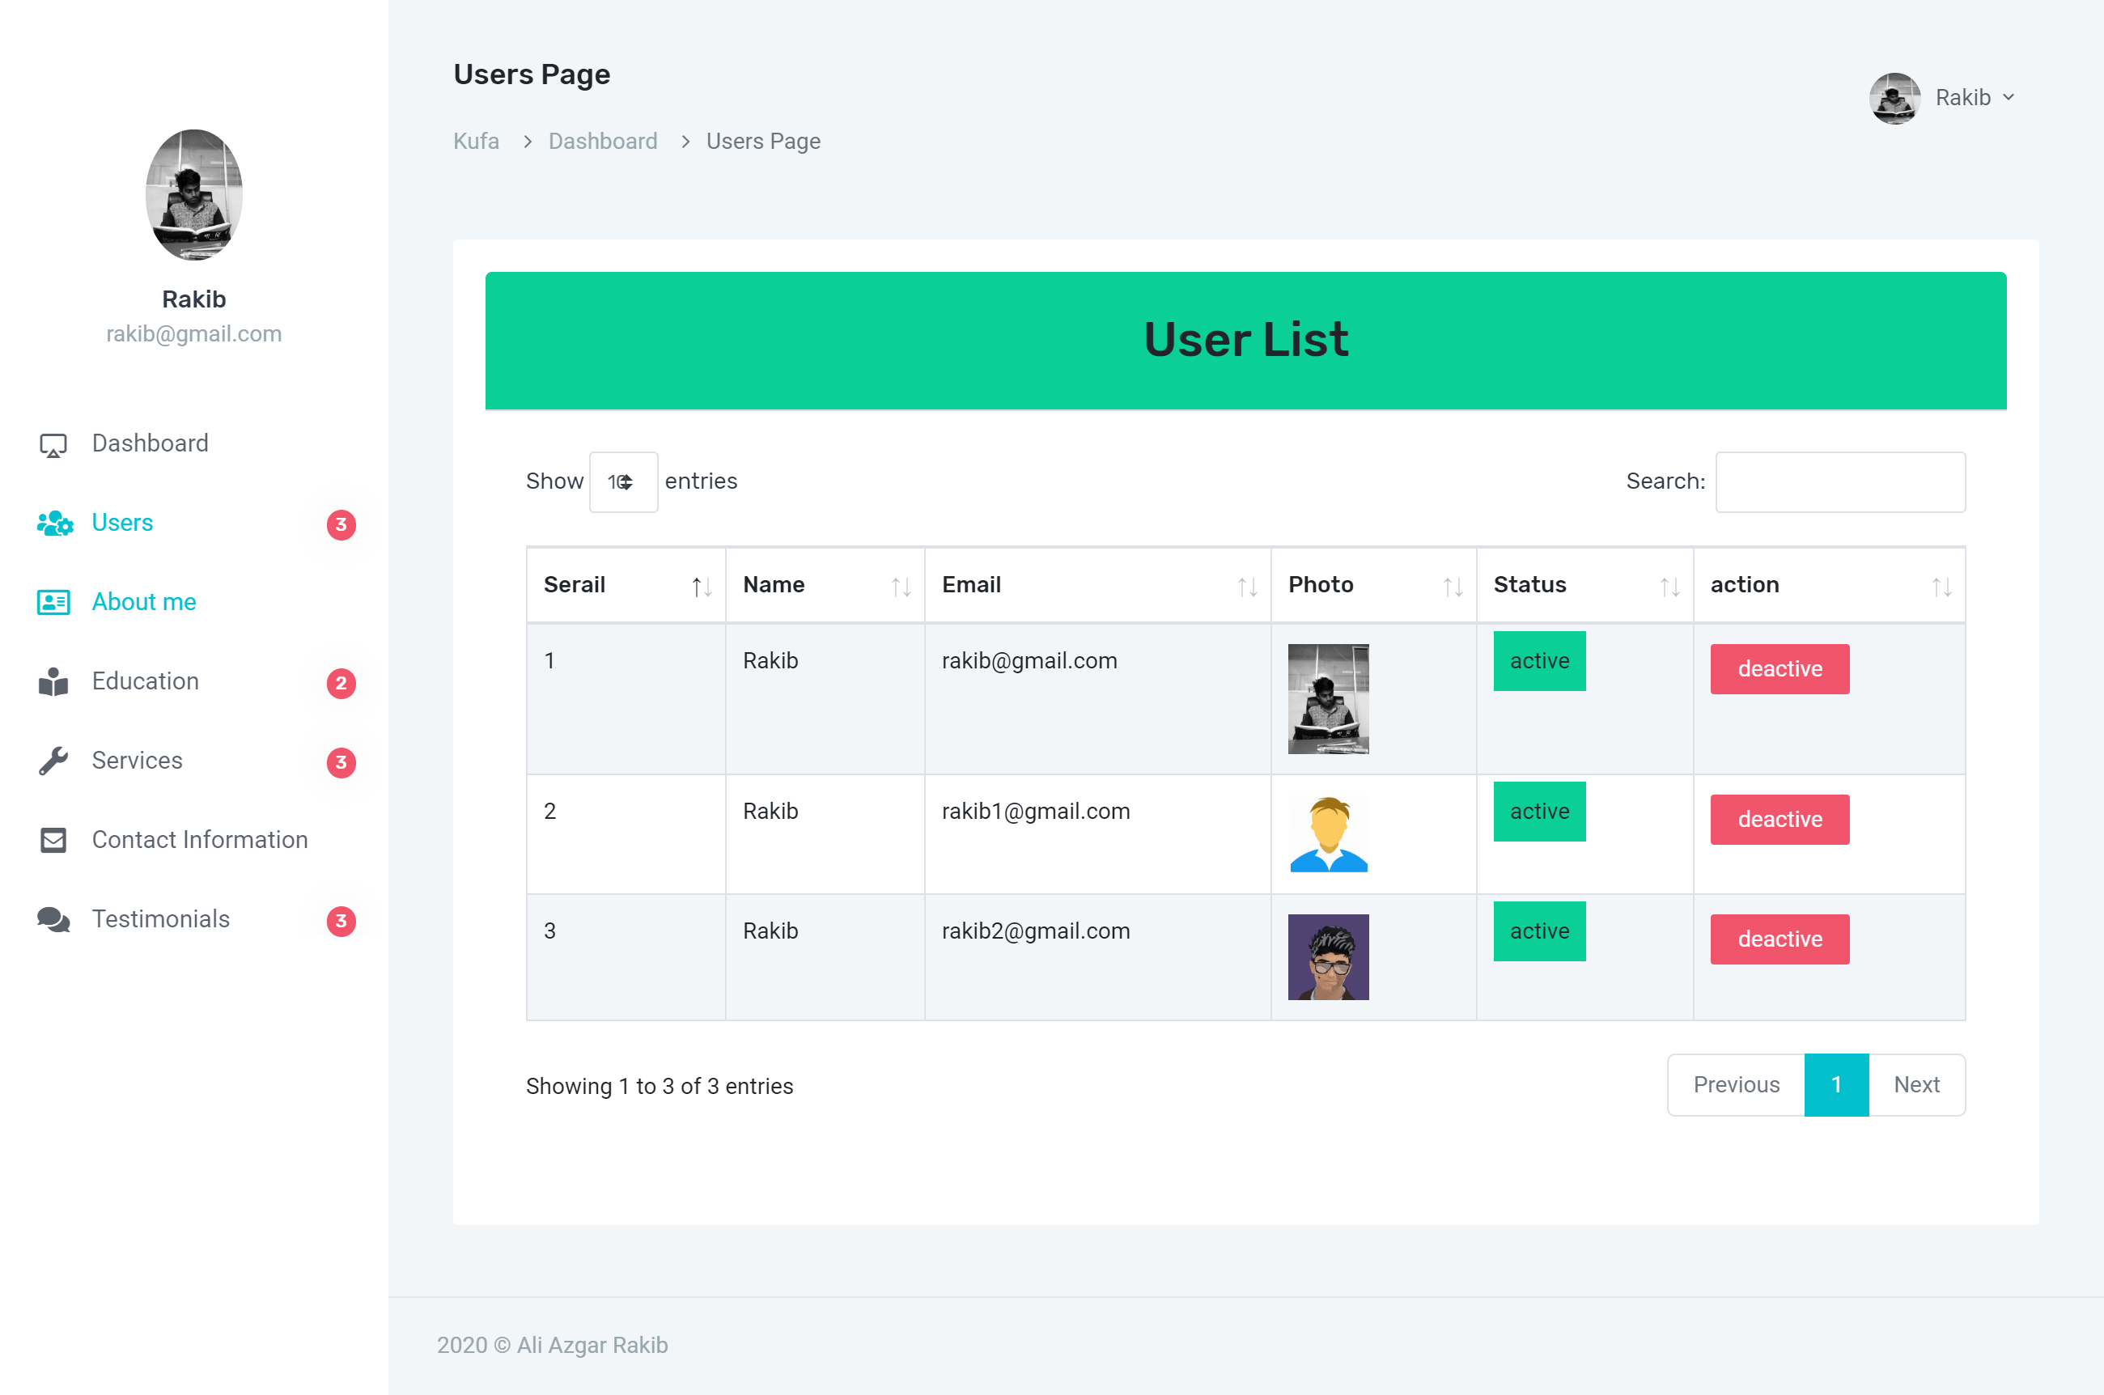This screenshot has height=1395, width=2104.
Task: Deactivate first user rakib@gmail.com
Action: coord(1779,669)
